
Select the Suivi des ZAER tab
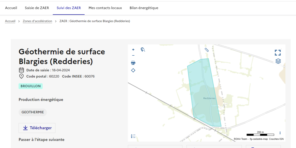point(69,8)
